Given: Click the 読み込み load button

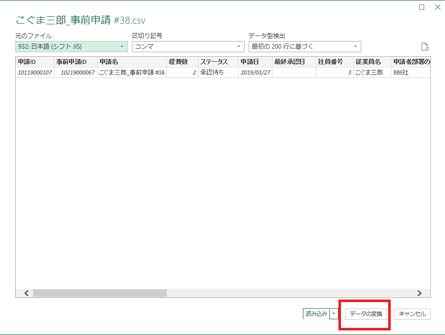Looking at the screenshot, I should pyautogui.click(x=316, y=314).
